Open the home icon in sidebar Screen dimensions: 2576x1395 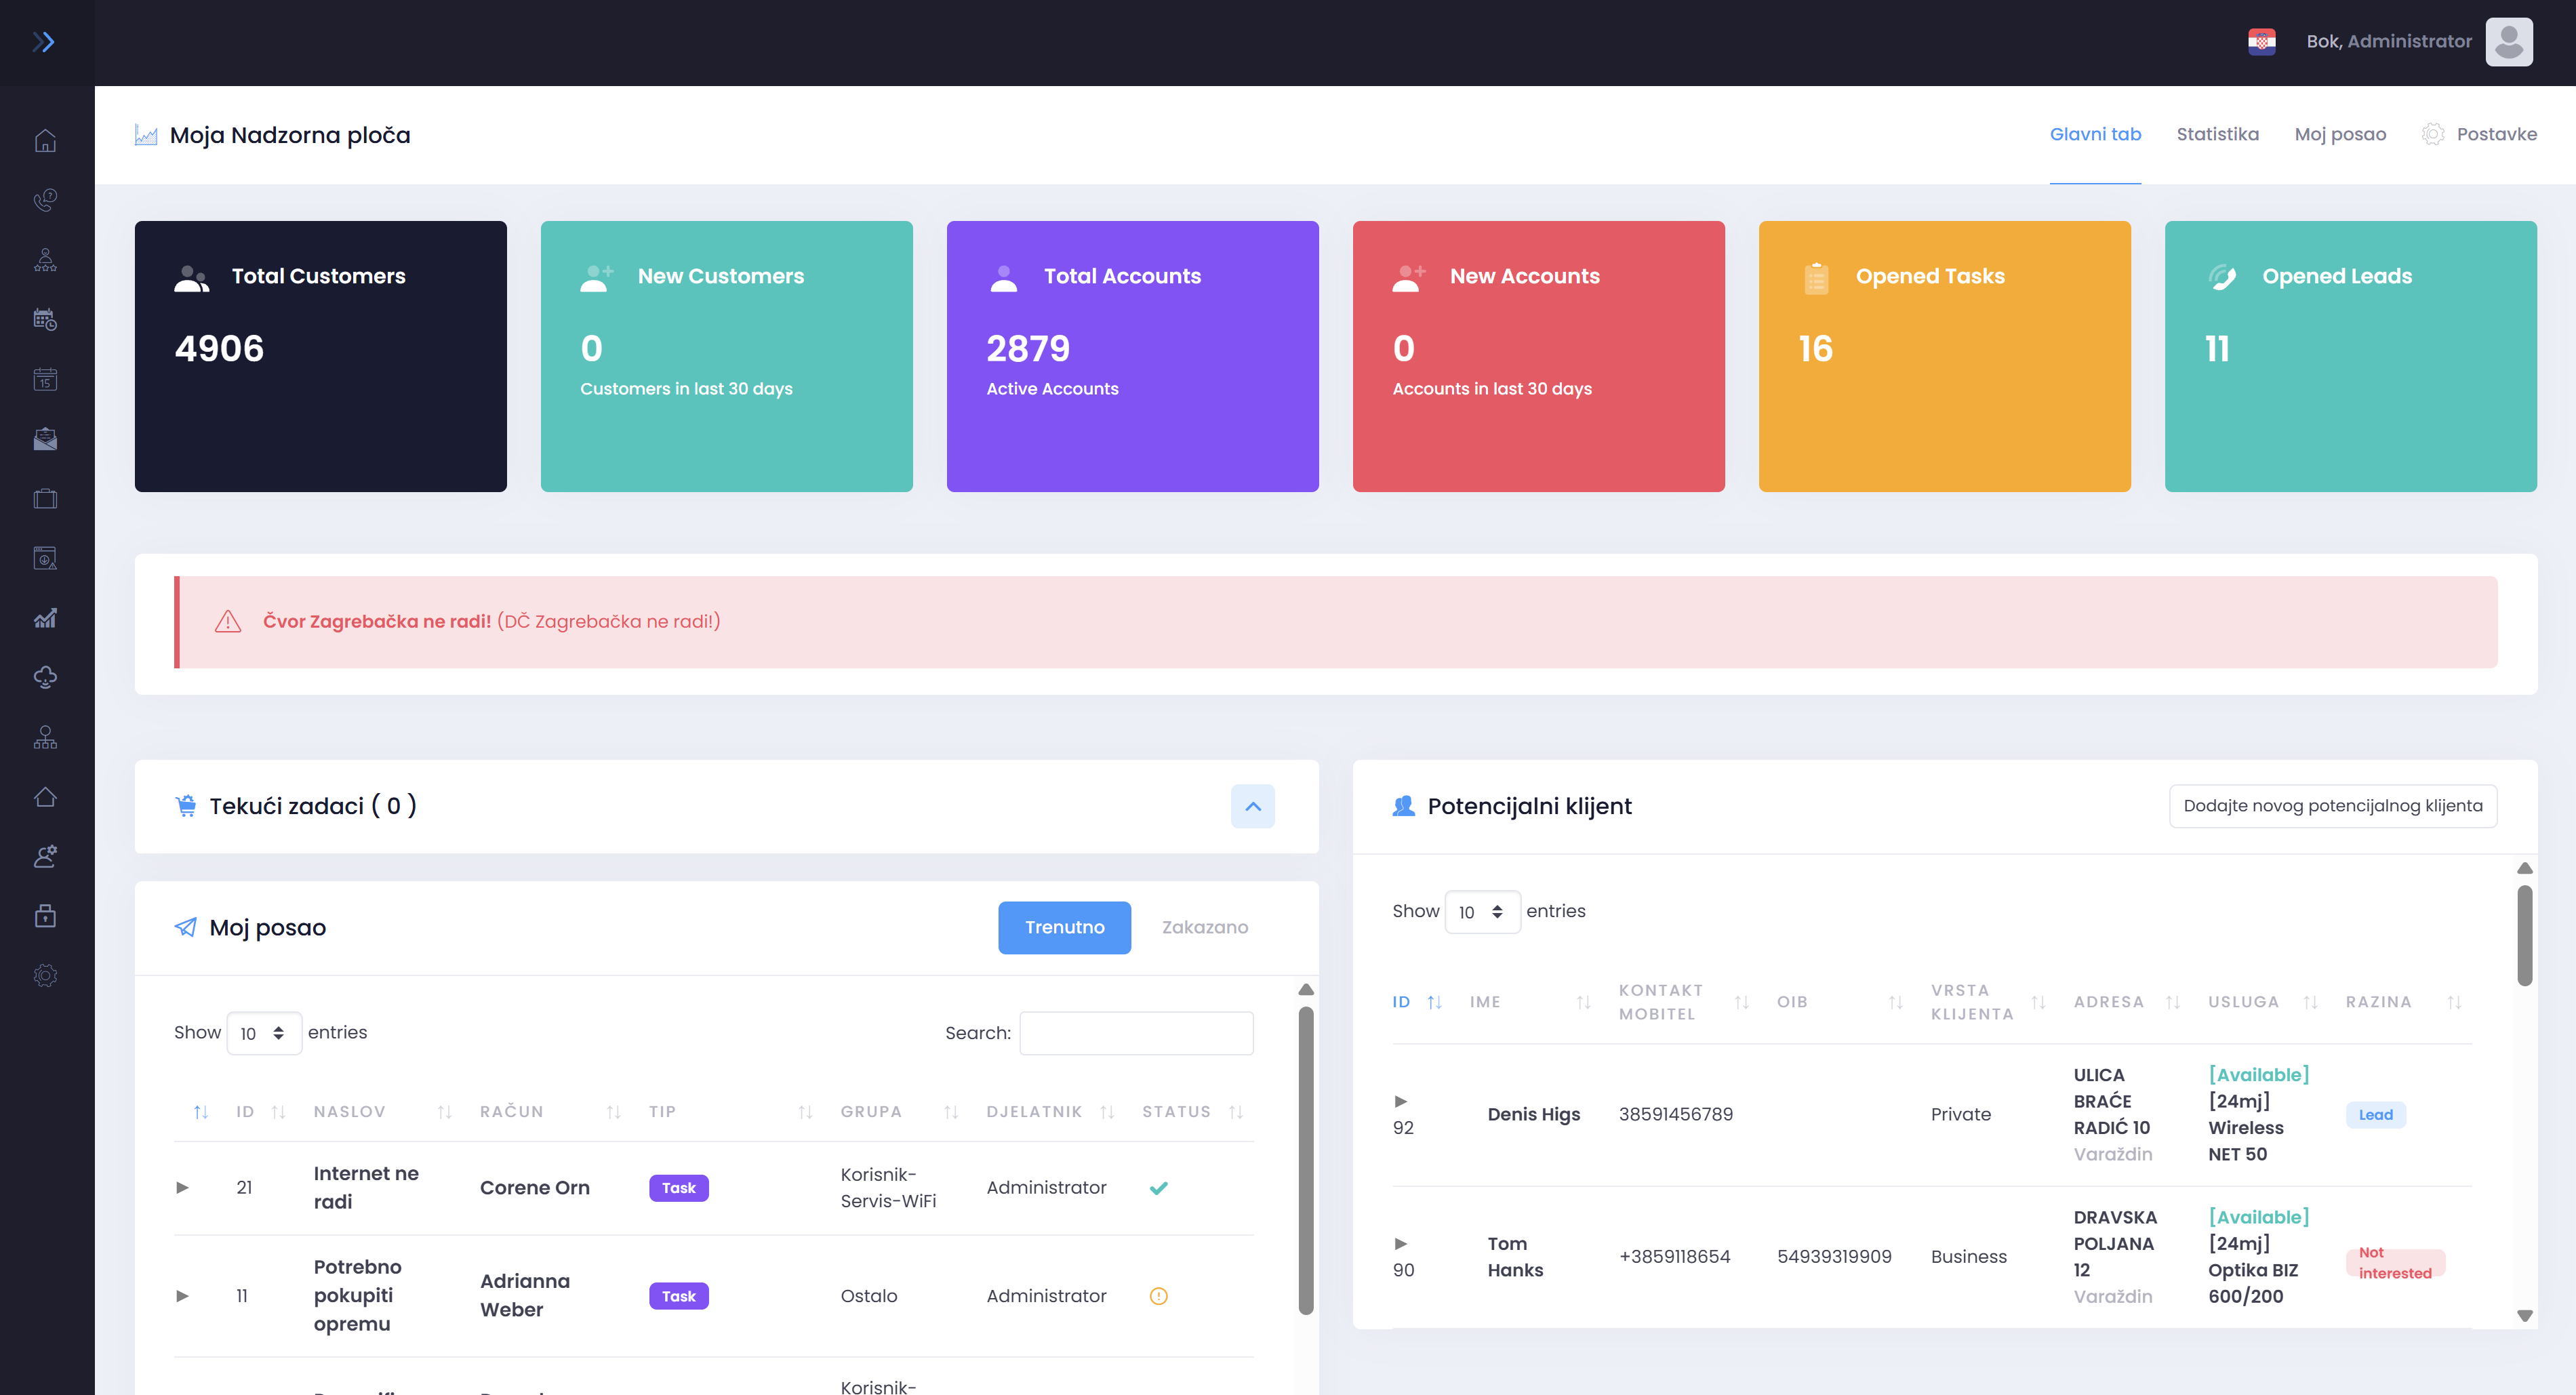(x=45, y=141)
